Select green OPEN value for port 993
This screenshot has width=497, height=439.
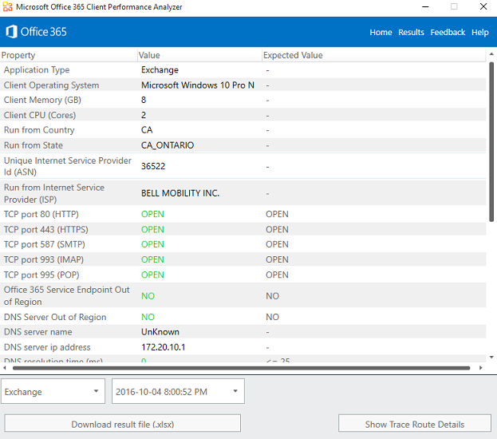[152, 259]
